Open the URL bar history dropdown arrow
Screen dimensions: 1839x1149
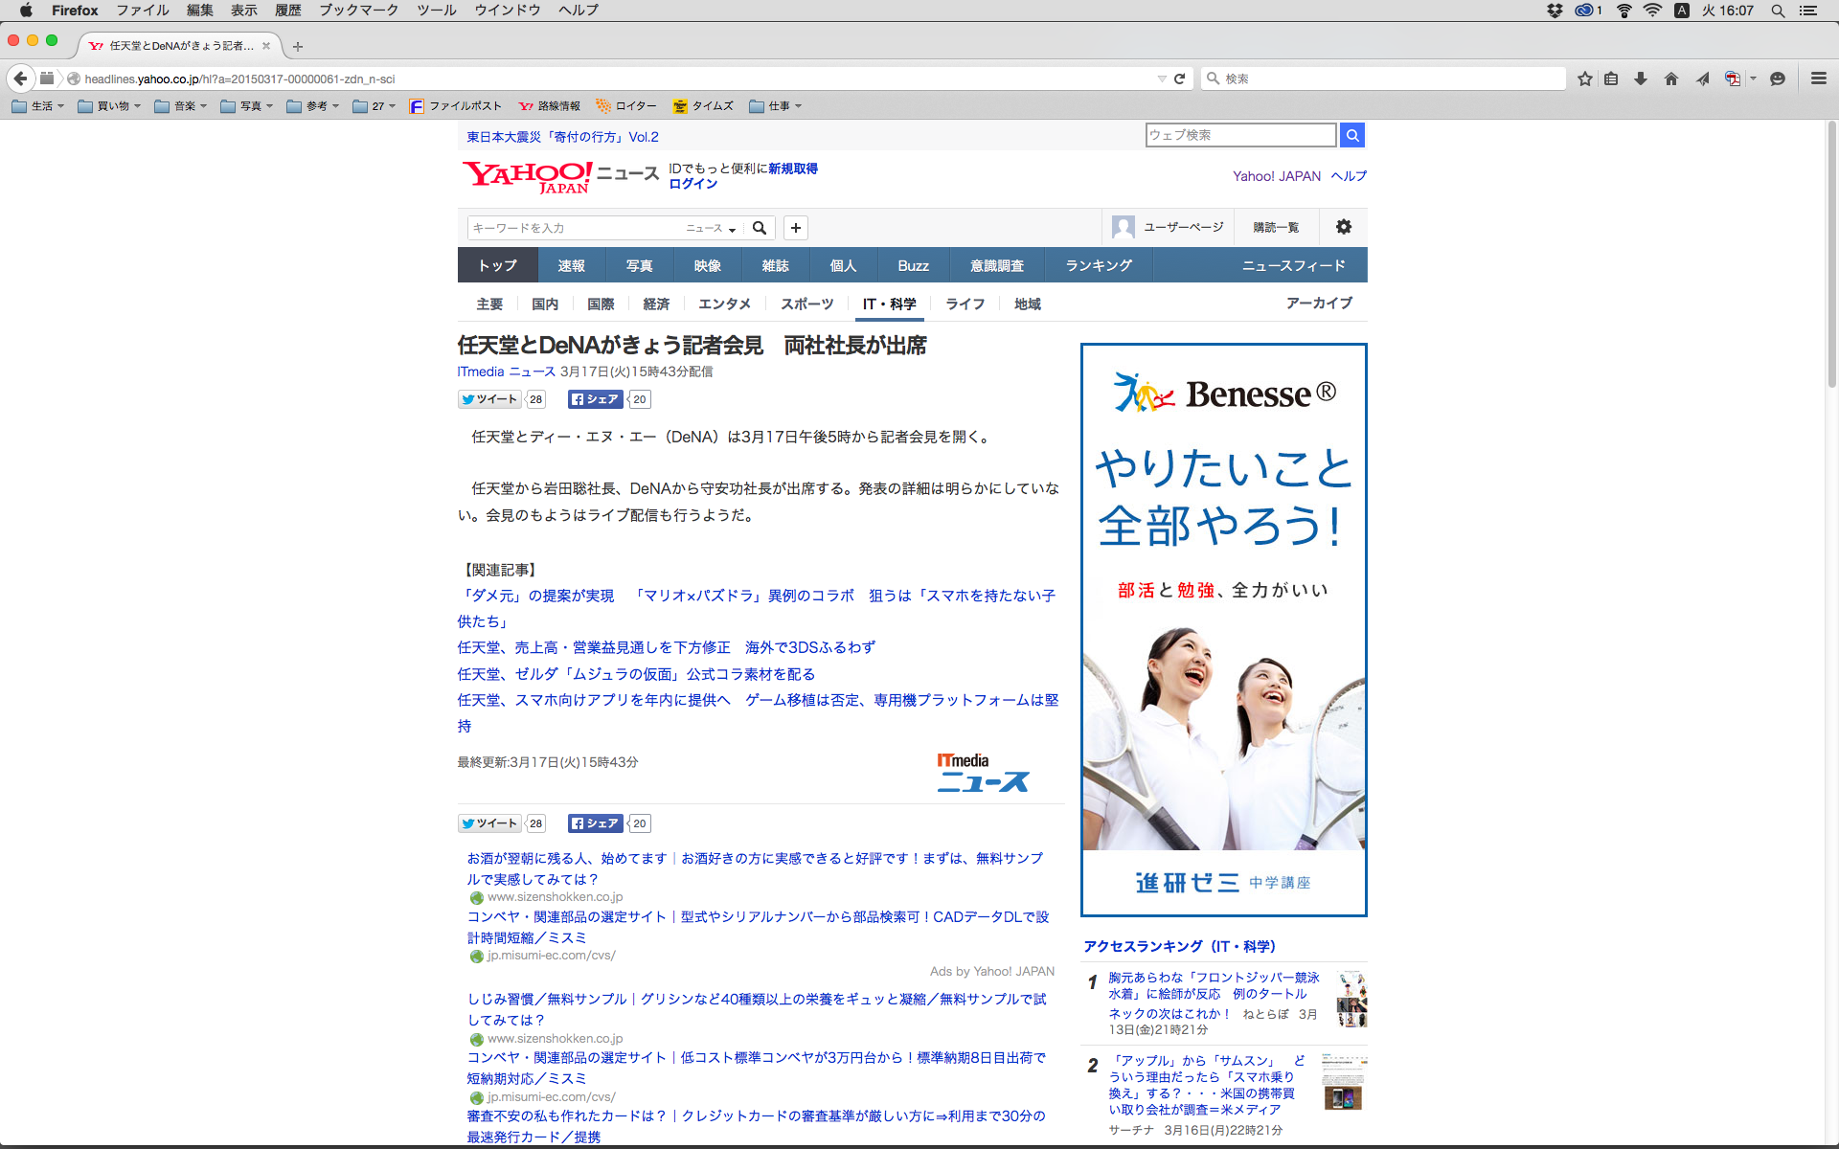click(x=1162, y=79)
